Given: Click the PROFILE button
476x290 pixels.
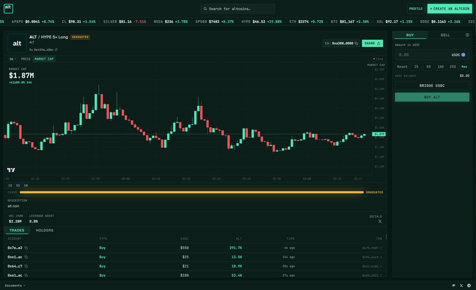Looking at the screenshot, I should [x=416, y=8].
